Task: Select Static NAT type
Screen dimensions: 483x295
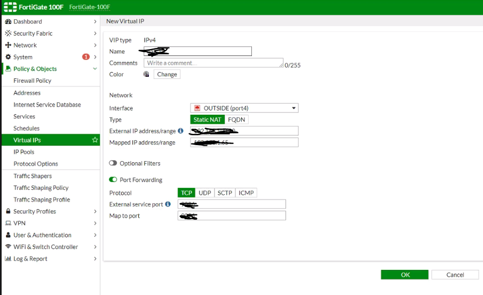Action: click(207, 119)
